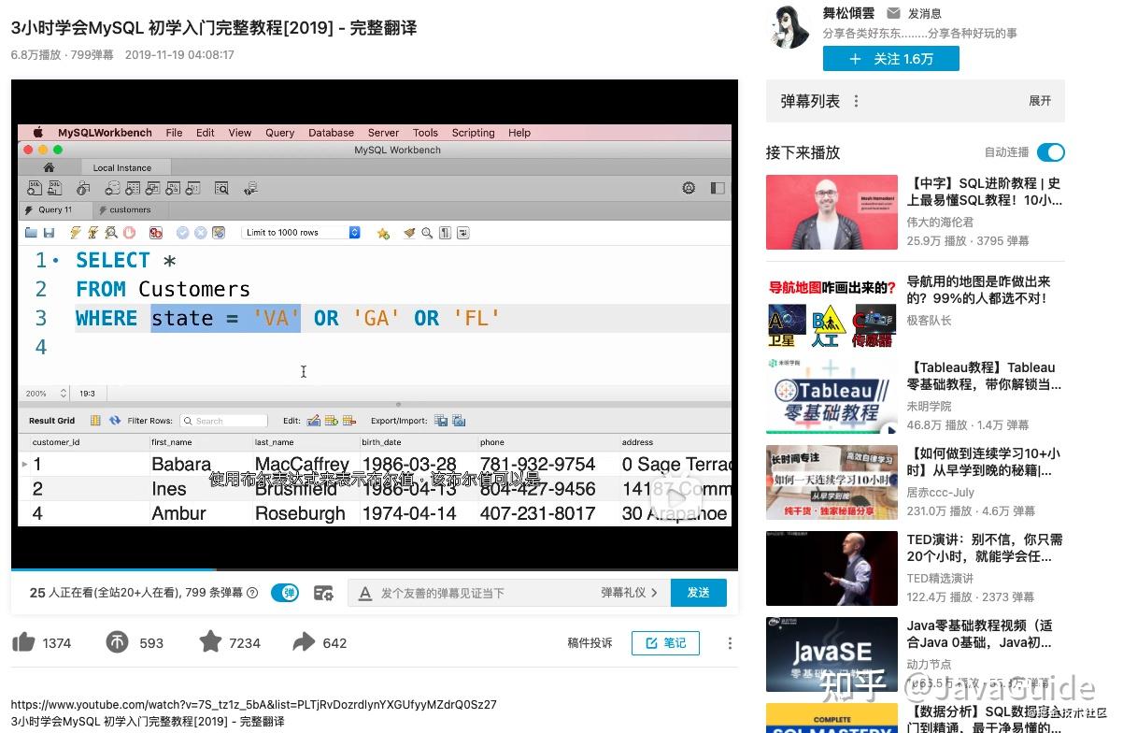Open the YouTube URL in the description
The width and height of the screenshot is (1123, 733).
click(x=253, y=705)
